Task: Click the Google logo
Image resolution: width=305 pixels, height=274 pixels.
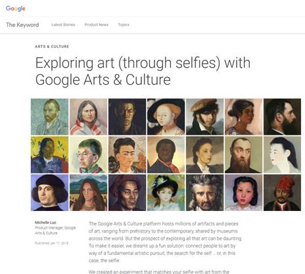Action: [16, 9]
